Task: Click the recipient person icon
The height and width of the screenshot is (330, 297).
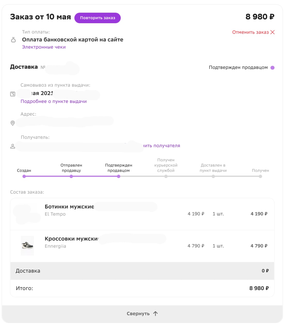Action: [13, 146]
